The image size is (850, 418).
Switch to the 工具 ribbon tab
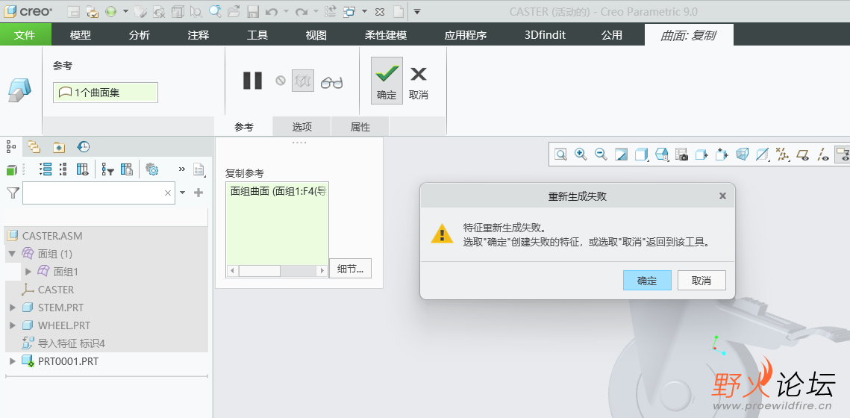pyautogui.click(x=257, y=35)
